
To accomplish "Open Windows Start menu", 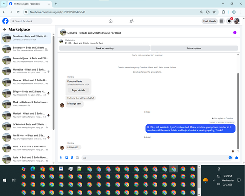I will point(4,180).
